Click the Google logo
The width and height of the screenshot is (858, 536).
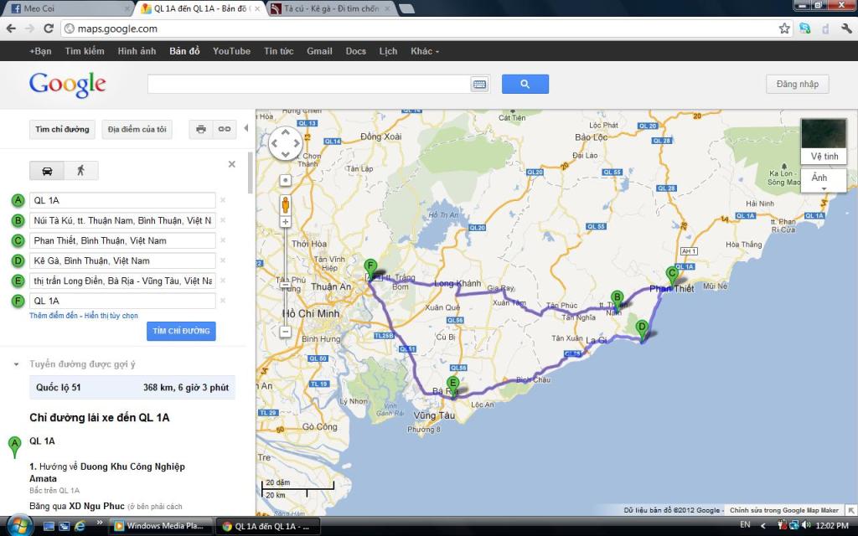point(67,85)
